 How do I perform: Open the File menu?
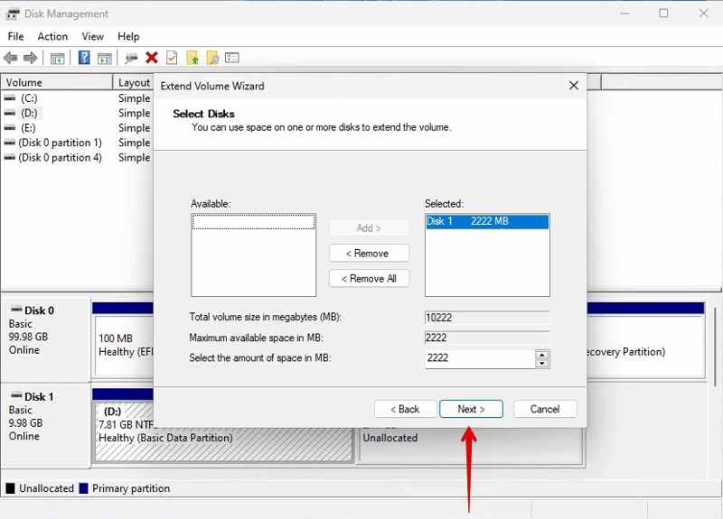click(x=15, y=36)
